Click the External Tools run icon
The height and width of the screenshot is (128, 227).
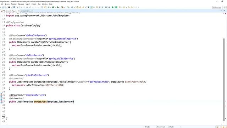[x=62, y=7]
